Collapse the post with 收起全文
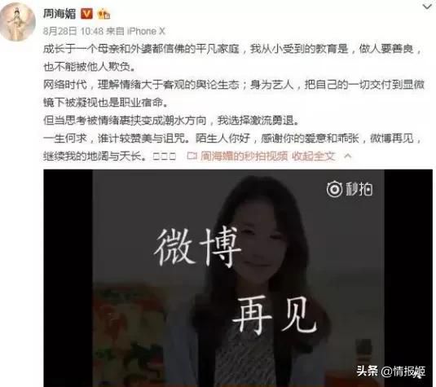This screenshot has width=436, height=387. pos(314,156)
